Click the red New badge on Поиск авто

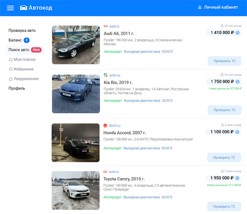36,50
